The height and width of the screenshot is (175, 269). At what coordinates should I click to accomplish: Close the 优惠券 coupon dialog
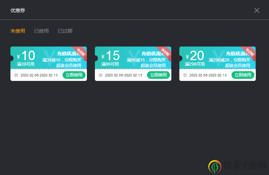[257, 10]
